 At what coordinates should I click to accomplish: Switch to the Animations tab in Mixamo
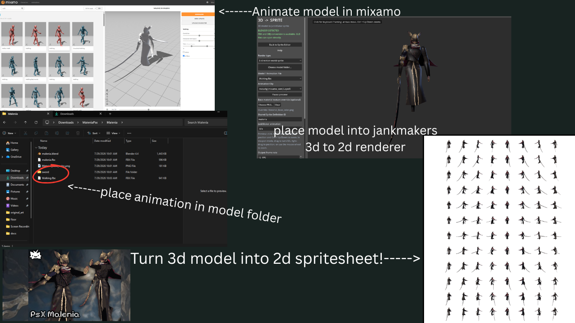click(x=35, y=2)
